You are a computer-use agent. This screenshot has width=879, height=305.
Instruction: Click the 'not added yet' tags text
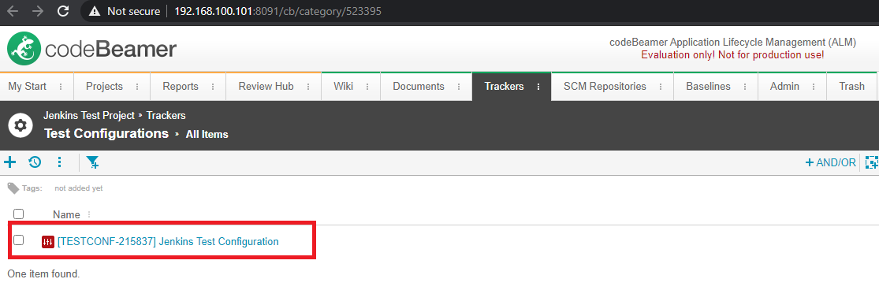coord(79,188)
